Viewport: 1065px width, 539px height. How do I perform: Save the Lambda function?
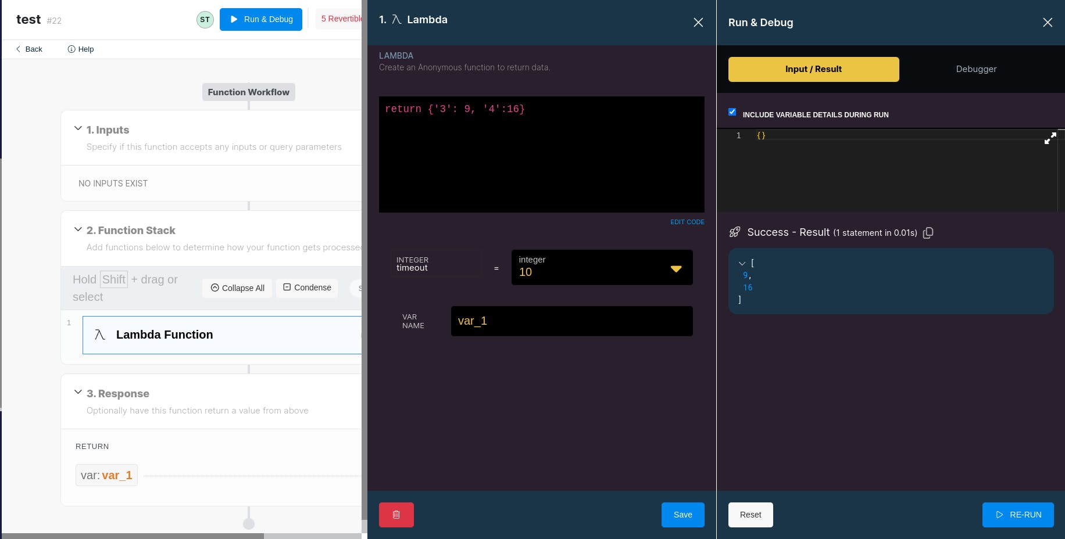pyautogui.click(x=683, y=515)
